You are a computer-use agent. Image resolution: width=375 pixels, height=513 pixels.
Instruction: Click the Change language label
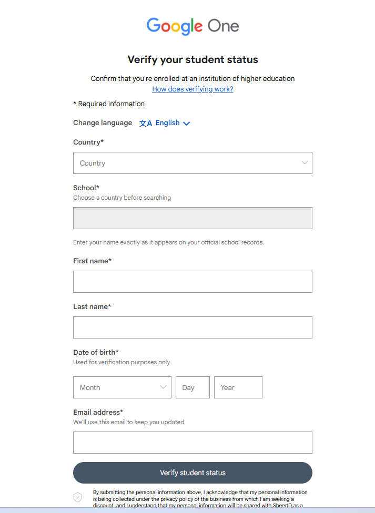103,122
